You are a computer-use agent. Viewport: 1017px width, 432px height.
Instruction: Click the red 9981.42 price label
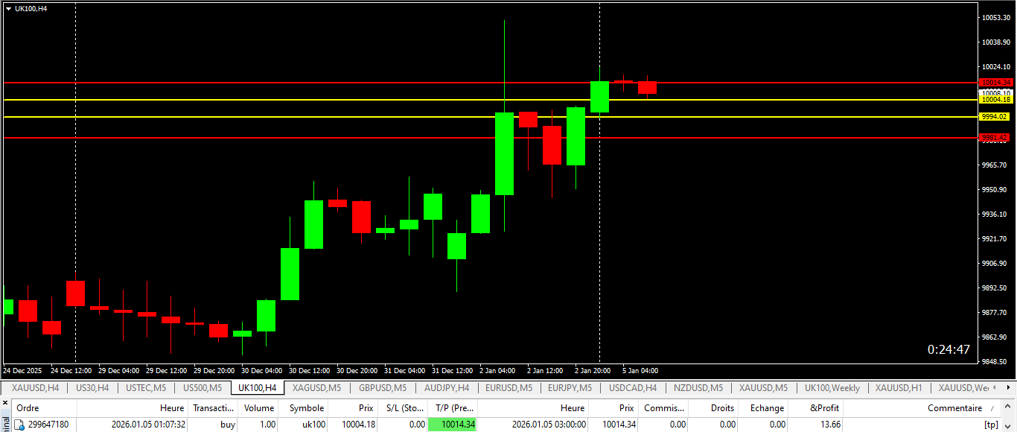coord(995,137)
